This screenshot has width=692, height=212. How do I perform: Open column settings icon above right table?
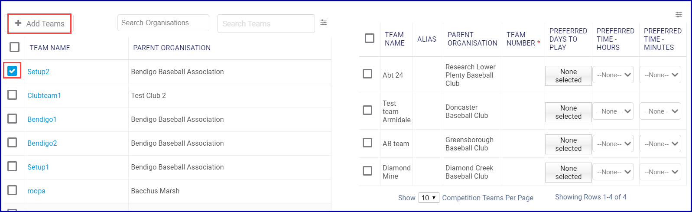click(x=679, y=15)
